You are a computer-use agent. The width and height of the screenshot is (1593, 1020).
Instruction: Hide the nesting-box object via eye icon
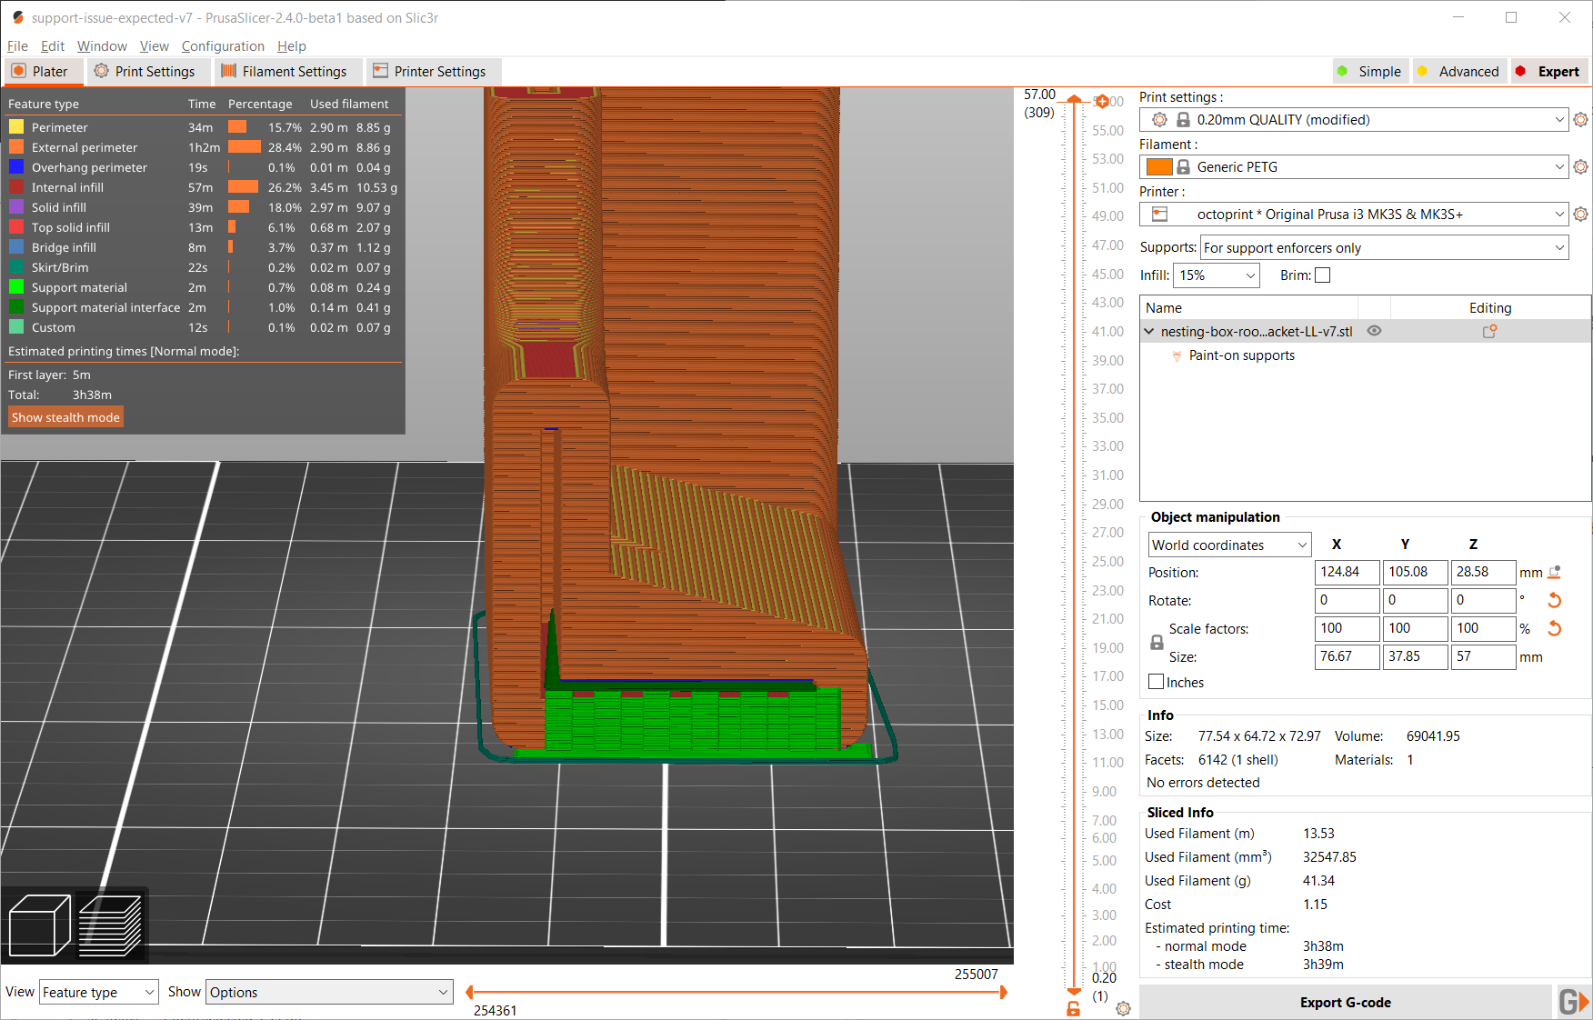1375,331
